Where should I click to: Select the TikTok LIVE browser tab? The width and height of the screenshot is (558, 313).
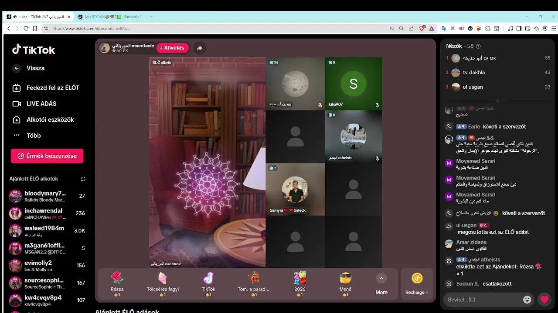(x=39, y=17)
